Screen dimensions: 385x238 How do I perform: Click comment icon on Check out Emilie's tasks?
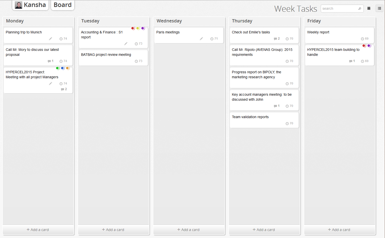tap(275, 39)
